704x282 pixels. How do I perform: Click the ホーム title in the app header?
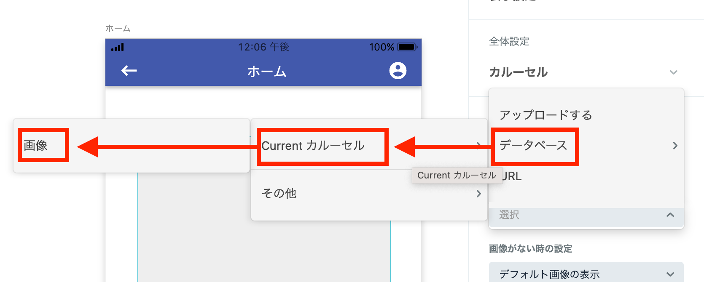pyautogui.click(x=266, y=72)
